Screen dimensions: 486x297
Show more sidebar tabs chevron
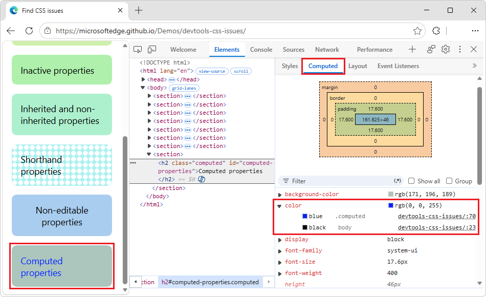(x=474, y=66)
